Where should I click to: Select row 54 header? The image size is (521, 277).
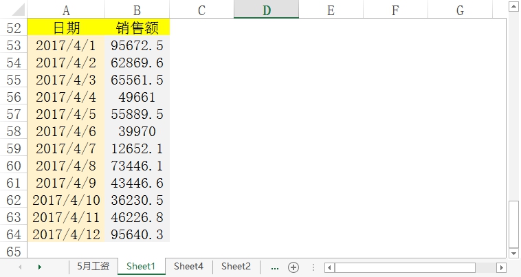coord(14,63)
